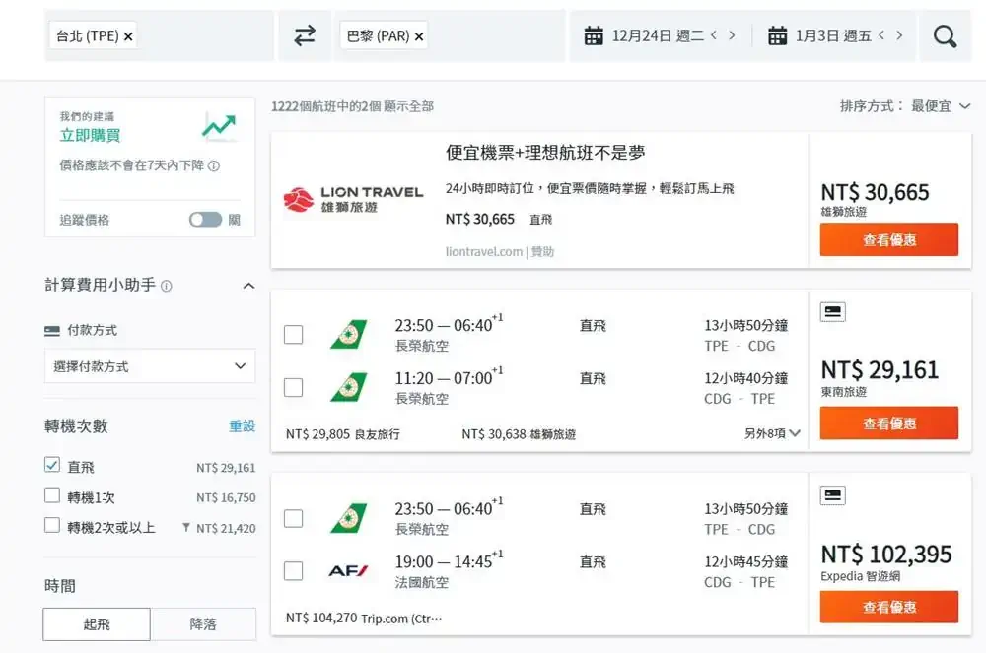Screen dimensions: 986x653
Task: Click the 12小時45分鐘 duration text
Action: point(745,561)
